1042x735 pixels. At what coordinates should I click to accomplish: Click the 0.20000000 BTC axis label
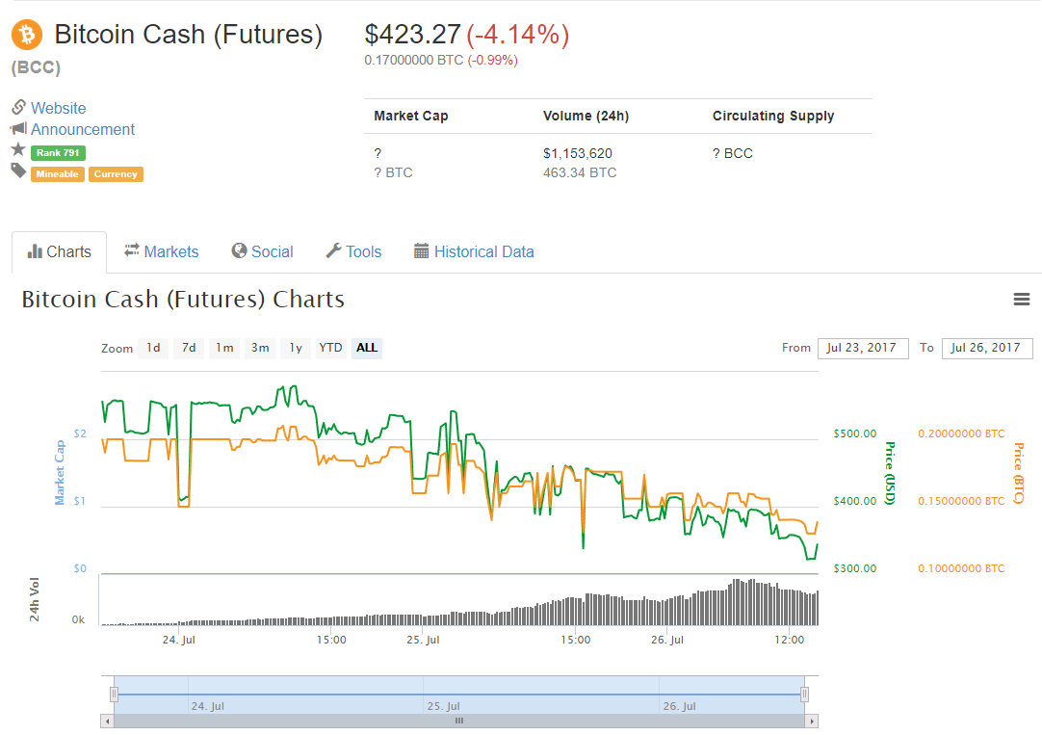point(961,433)
